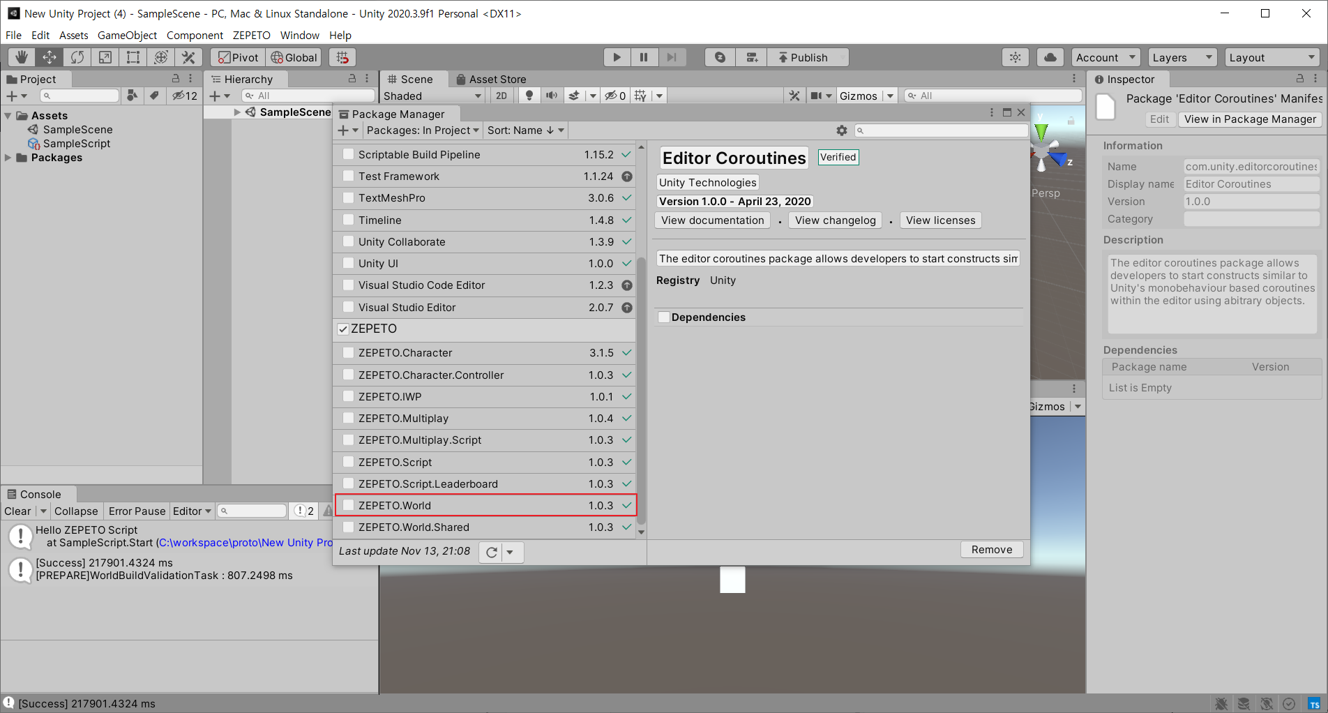The width and height of the screenshot is (1328, 713).
Task: Click the Step frame button
Action: [x=672, y=57]
